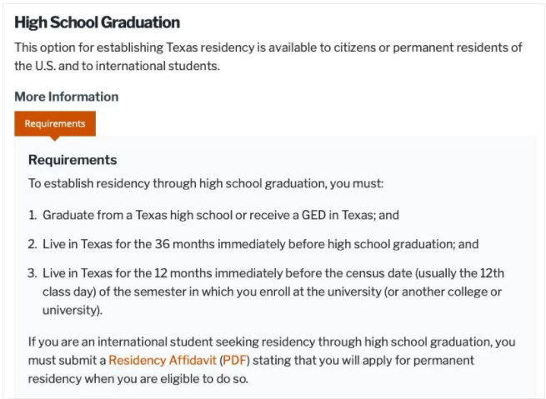The image size is (546, 399).
Task: Click the list number "3." marker
Action: coord(33,273)
